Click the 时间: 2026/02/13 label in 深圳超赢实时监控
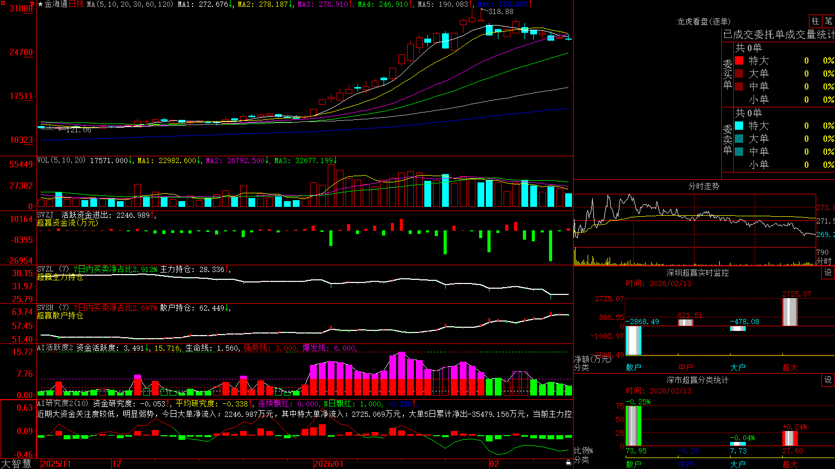This screenshot has height=469, width=835. 659,283
